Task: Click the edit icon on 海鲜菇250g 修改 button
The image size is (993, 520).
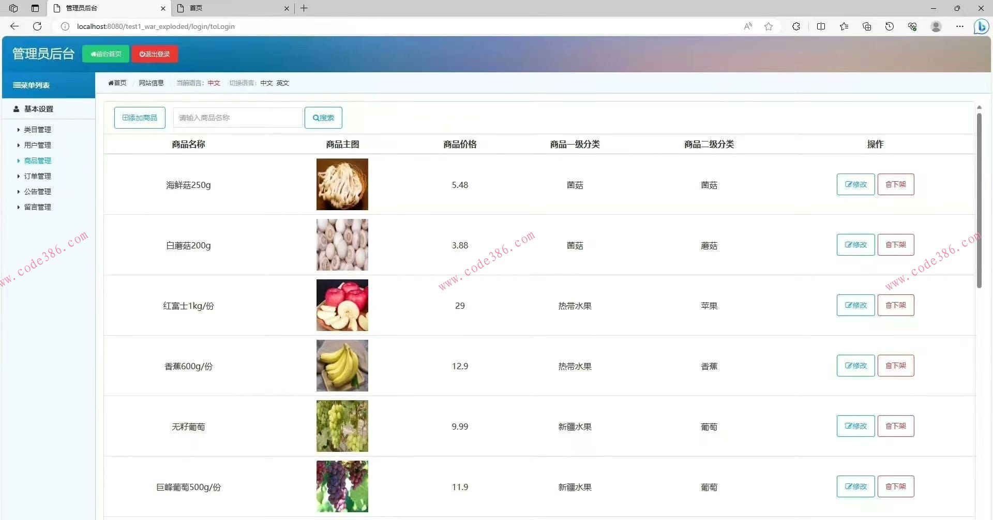Action: point(850,184)
